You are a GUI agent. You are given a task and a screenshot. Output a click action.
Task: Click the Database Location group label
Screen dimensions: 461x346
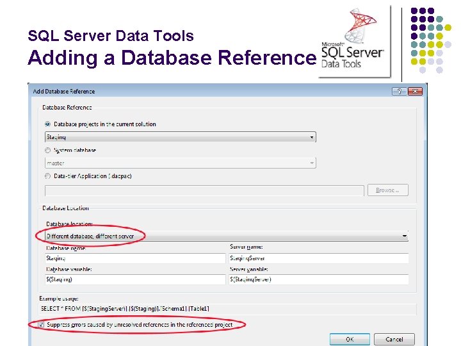65,208
